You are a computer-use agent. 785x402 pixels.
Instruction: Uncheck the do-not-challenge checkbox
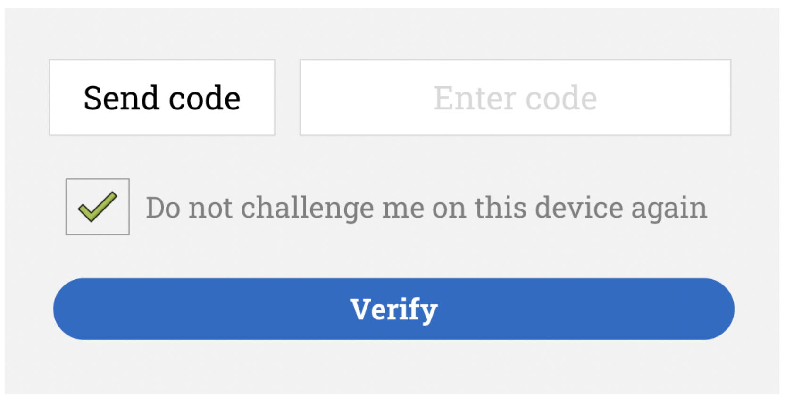[98, 207]
